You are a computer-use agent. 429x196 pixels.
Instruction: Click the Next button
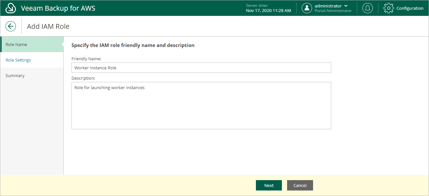pyautogui.click(x=269, y=185)
